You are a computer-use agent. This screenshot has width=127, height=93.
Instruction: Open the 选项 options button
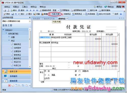(115, 14)
